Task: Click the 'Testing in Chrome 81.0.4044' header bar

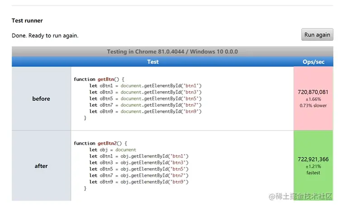Action: click(172, 52)
